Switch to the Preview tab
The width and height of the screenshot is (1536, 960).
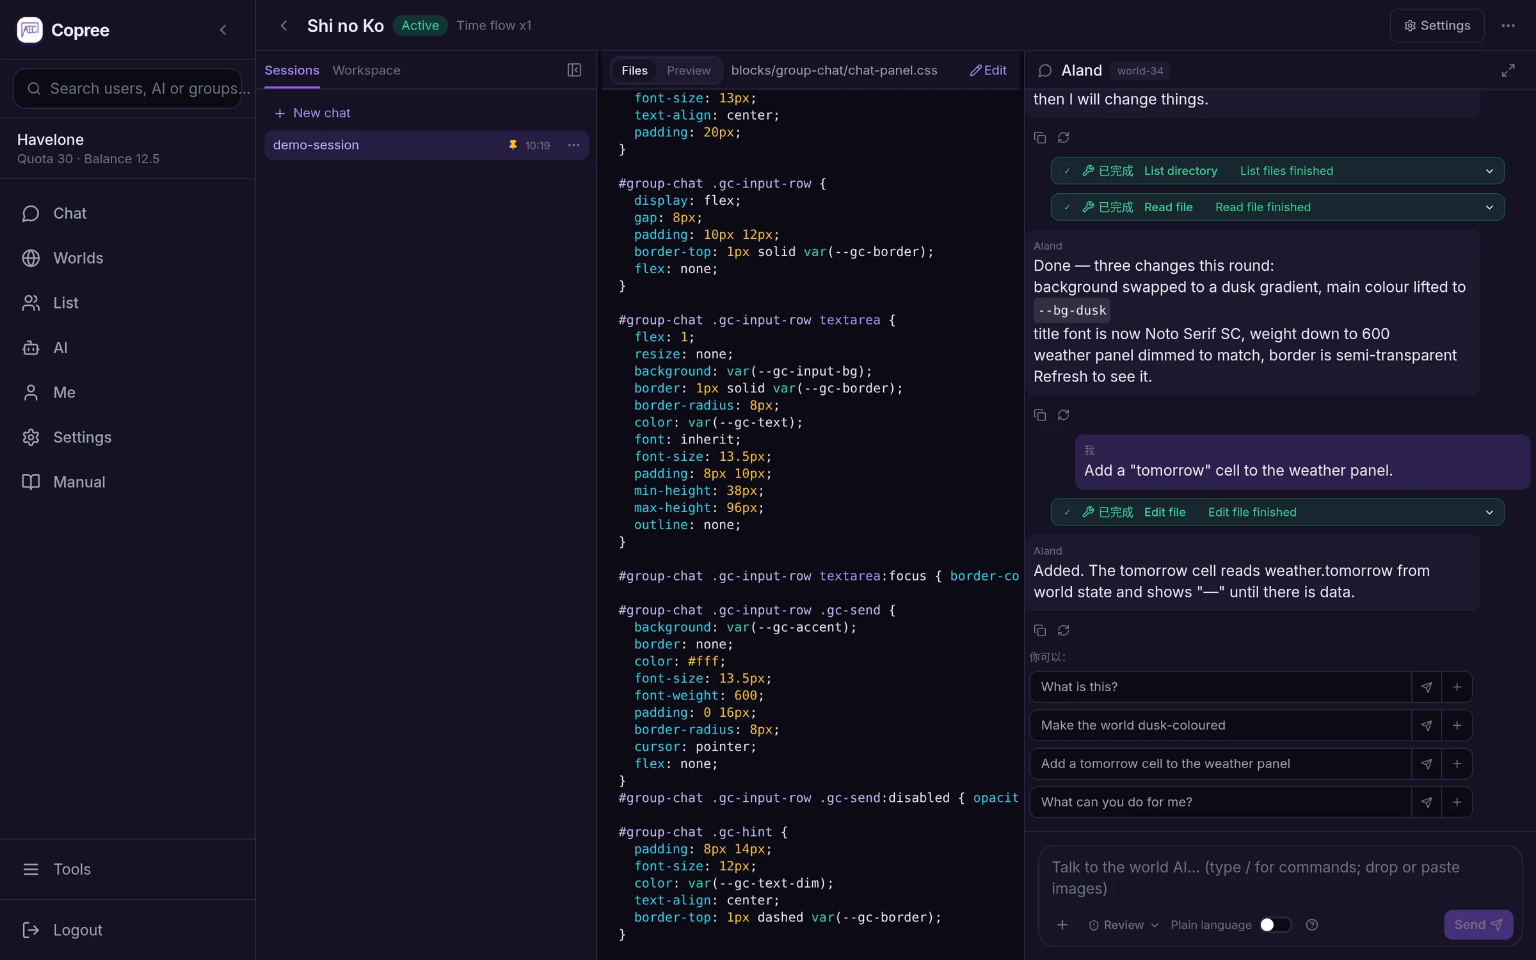pos(689,70)
